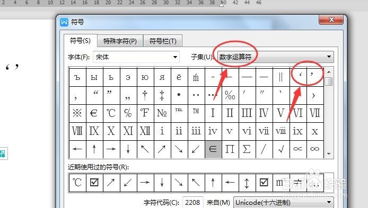Click the symbol grid scrollbar up arrow
This screenshot has height=208, width=368.
coord(329,72)
